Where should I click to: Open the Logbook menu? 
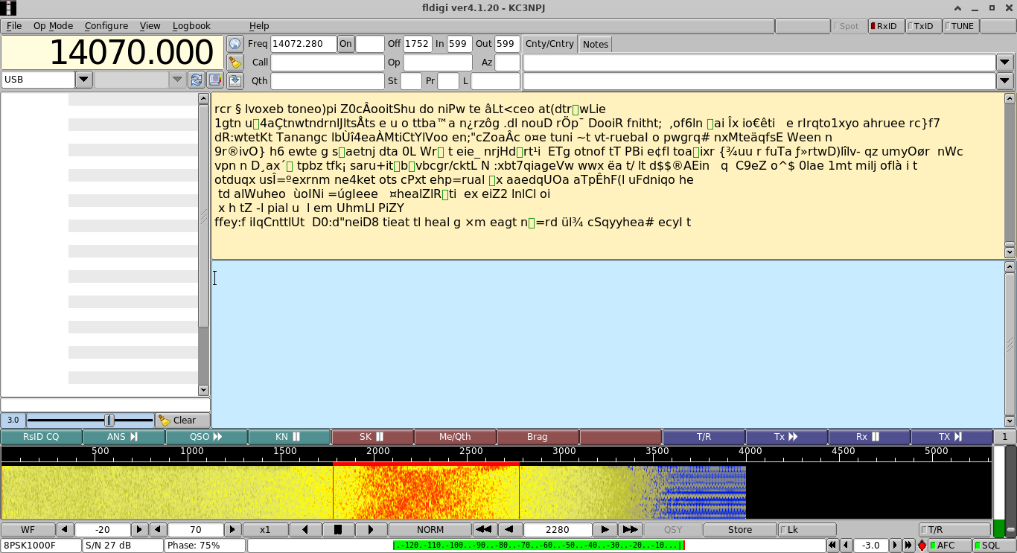191,26
